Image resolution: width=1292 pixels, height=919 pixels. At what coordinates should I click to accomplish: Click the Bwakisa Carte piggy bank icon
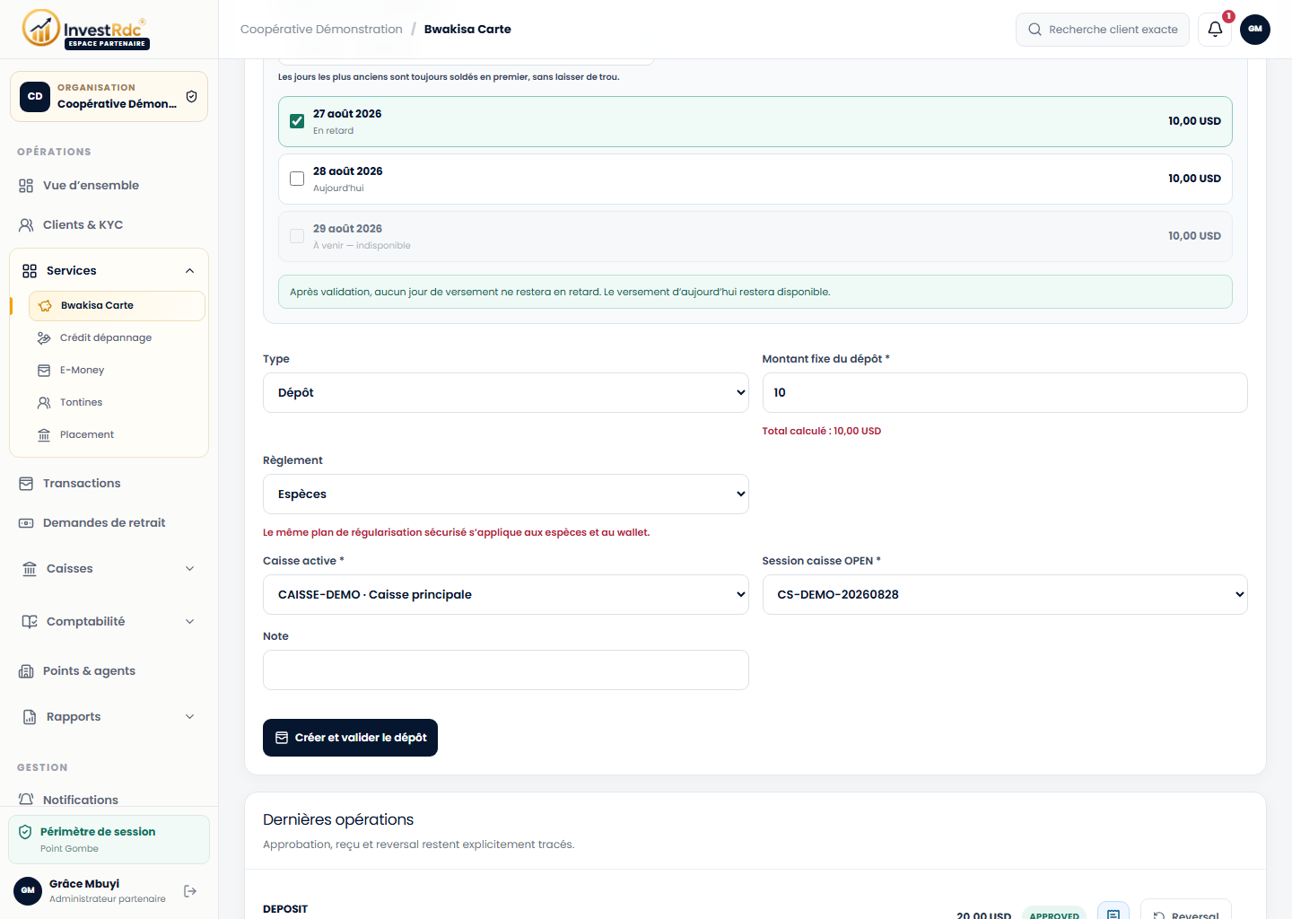coord(45,306)
